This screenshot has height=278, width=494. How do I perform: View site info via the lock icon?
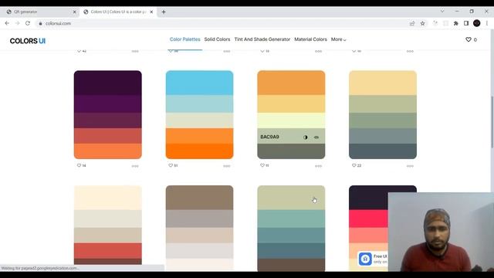click(40, 23)
